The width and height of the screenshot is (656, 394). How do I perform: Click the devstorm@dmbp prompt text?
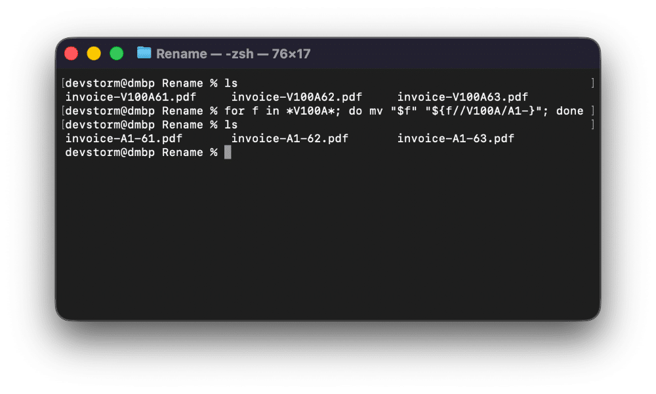pyautogui.click(x=112, y=151)
